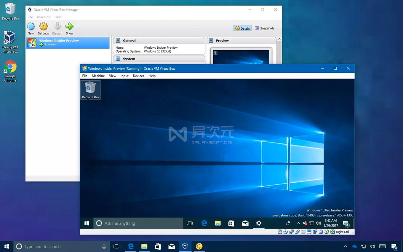Open the Devices menu
Image resolution: width=403 pixels, height=252 pixels.
(x=138, y=76)
